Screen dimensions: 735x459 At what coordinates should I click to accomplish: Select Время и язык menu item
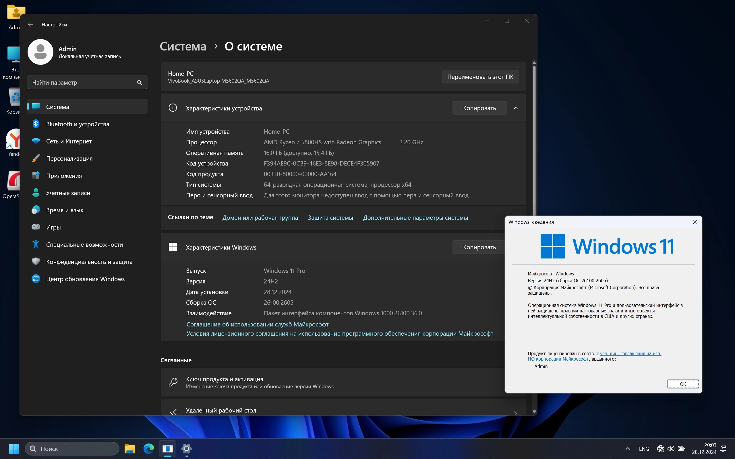[x=65, y=210]
